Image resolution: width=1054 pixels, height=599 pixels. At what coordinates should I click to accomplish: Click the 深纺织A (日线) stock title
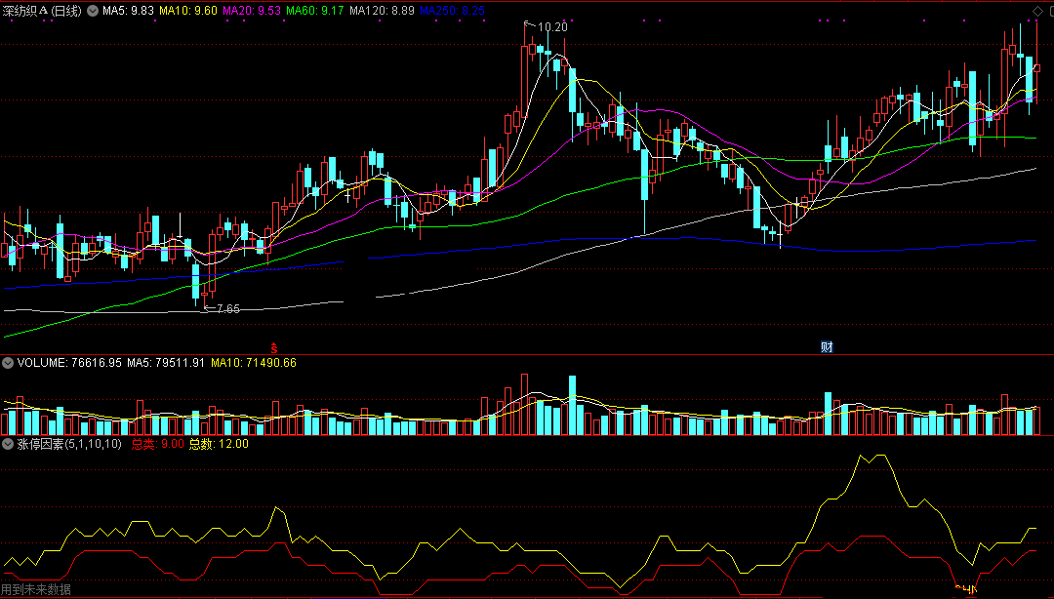click(42, 11)
